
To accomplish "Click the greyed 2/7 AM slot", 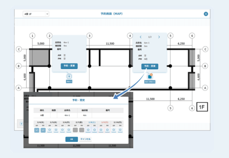I will tap(75, 130).
